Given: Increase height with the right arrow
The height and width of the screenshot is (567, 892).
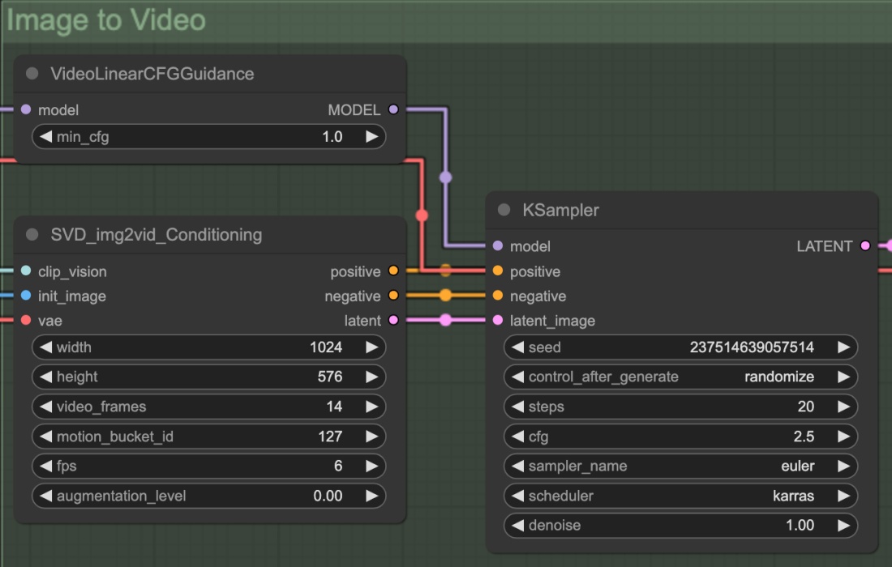Looking at the screenshot, I should point(371,377).
